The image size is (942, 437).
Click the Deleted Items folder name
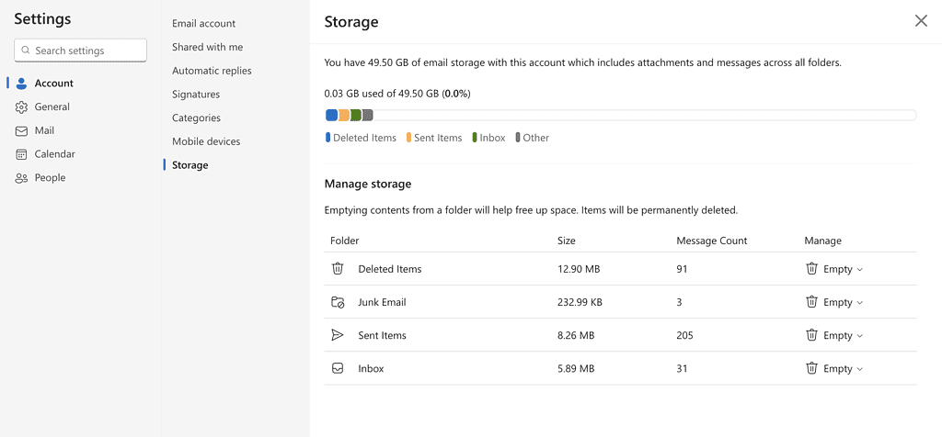390,269
